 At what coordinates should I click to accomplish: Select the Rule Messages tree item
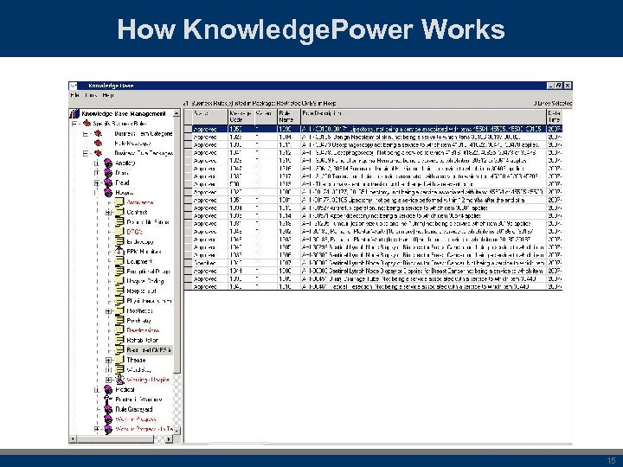pyautogui.click(x=132, y=144)
